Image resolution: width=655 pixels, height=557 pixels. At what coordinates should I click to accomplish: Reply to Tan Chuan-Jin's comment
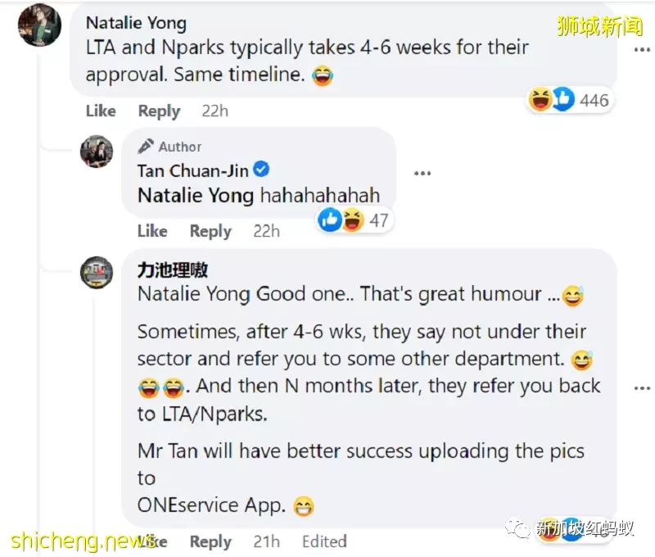[x=210, y=231]
